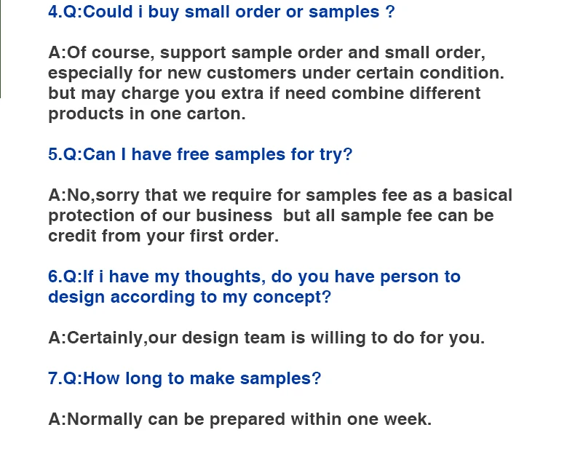This screenshot has height=454, width=575.
Task: Click the text 'products in one carton.'
Action: 147,113
